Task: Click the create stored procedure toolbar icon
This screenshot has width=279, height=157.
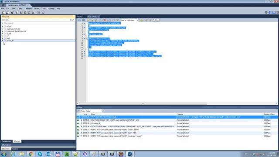Action: [30, 13]
